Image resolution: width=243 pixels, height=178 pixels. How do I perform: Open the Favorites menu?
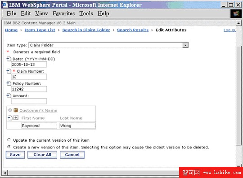coord(63,13)
